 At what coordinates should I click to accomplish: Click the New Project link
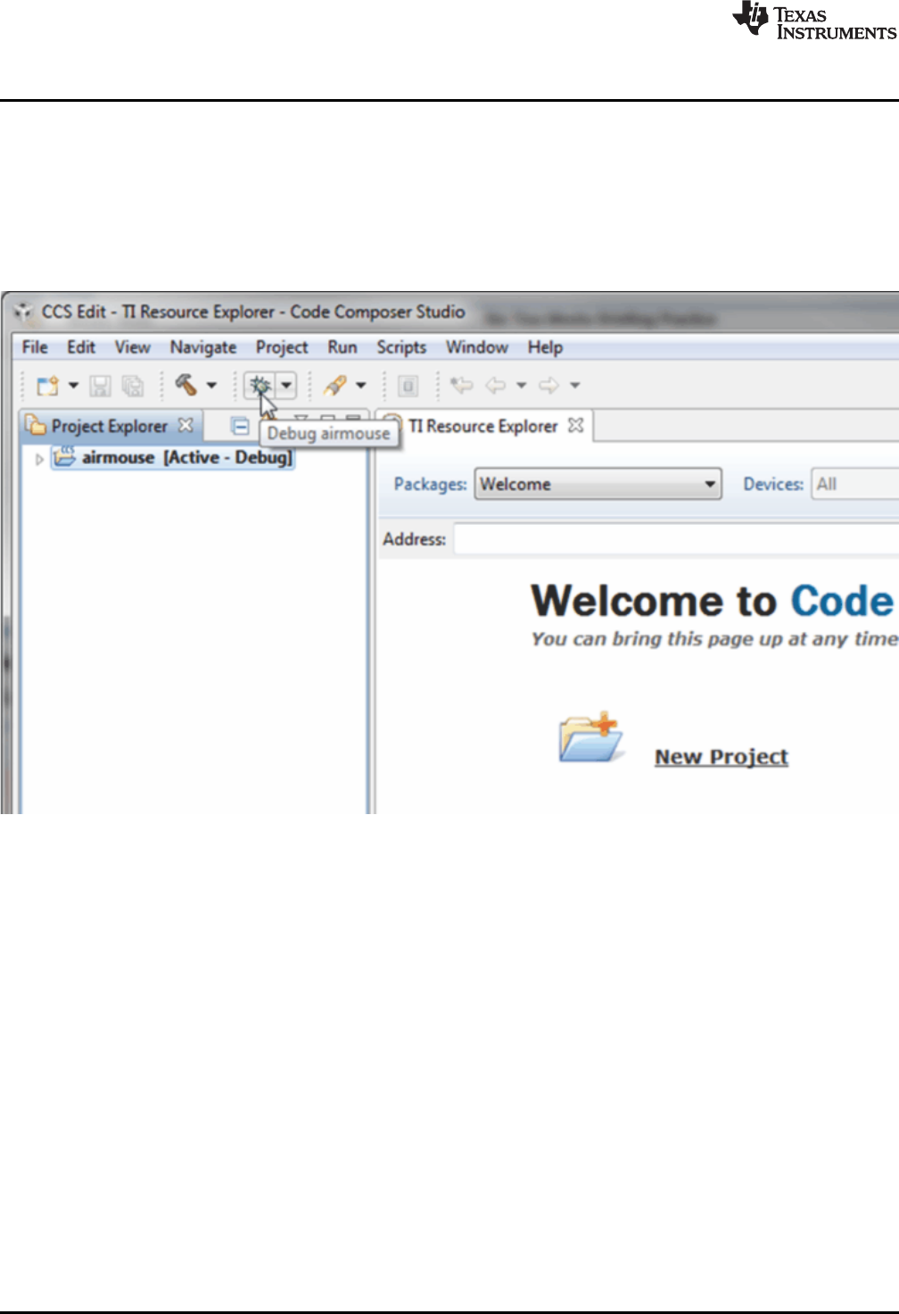click(x=722, y=757)
